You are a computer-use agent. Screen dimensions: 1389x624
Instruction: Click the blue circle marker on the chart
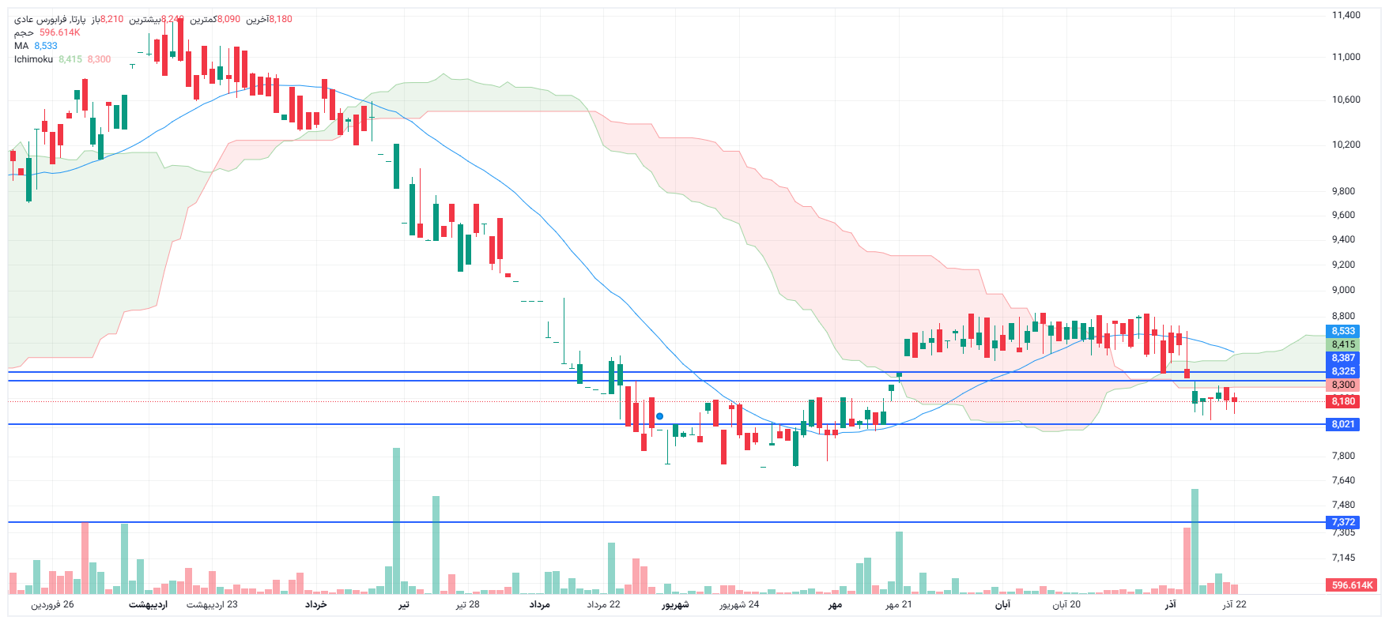659,416
